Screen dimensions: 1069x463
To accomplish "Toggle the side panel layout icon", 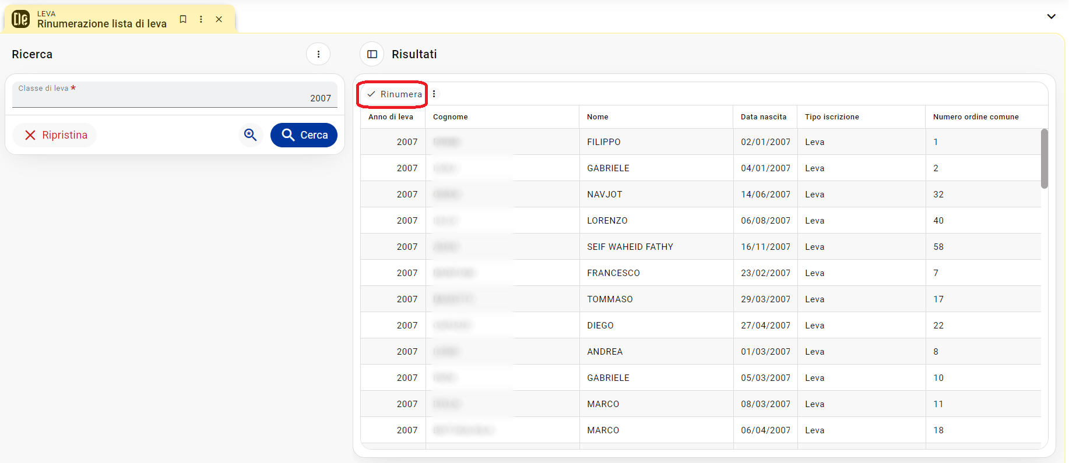I will pyautogui.click(x=372, y=54).
